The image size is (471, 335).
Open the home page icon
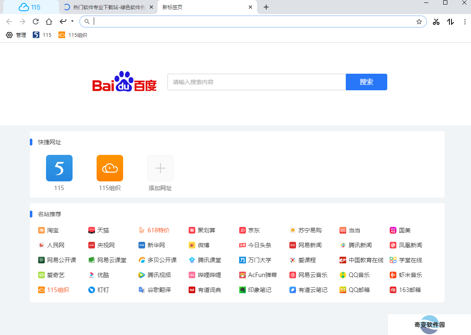click(49, 22)
